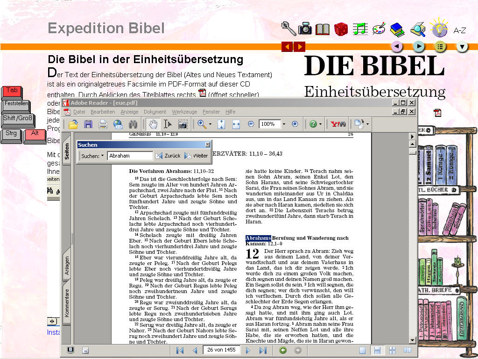Open the Seiten side panel tab
Viewport: 478px width, 359px height.
pyautogui.click(x=67, y=151)
